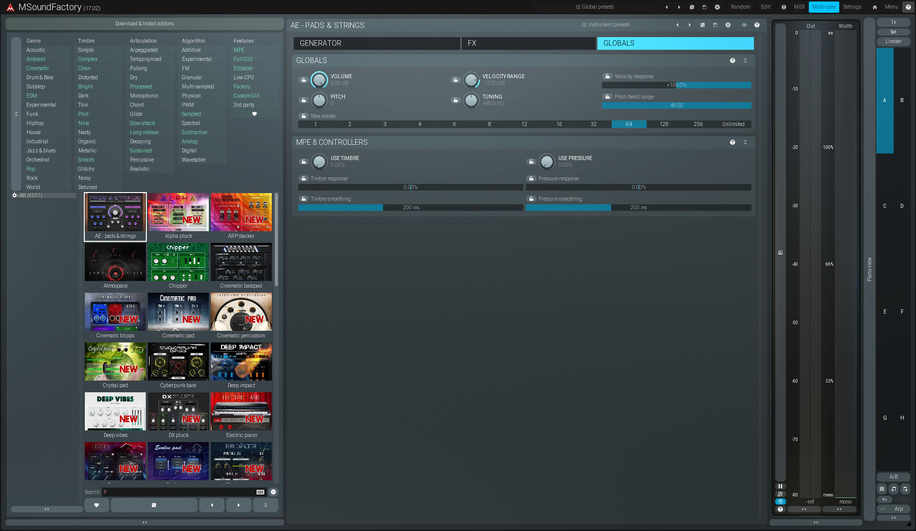Toggle the Multi-core button
Screen dimensions: 916x531
(824, 7)
